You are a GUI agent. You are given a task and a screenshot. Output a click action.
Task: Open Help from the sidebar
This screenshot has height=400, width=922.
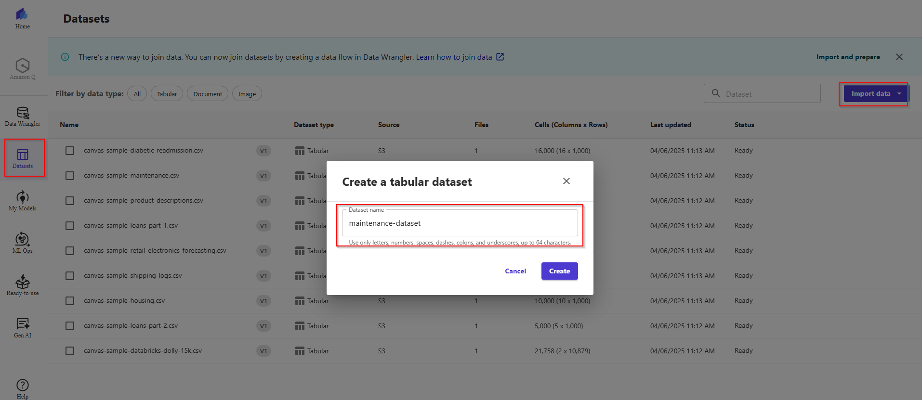tap(23, 389)
